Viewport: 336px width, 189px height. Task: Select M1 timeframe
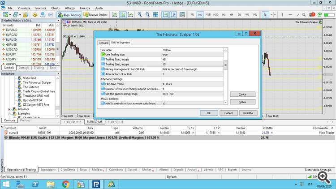point(192,15)
